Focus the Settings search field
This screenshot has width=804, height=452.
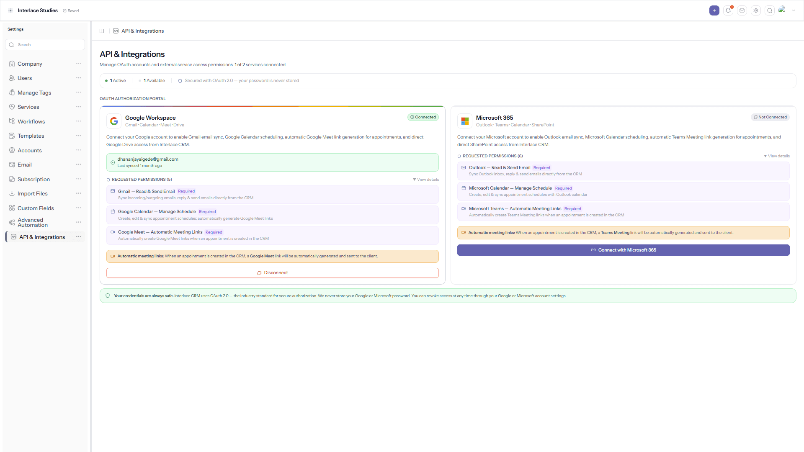pos(45,45)
